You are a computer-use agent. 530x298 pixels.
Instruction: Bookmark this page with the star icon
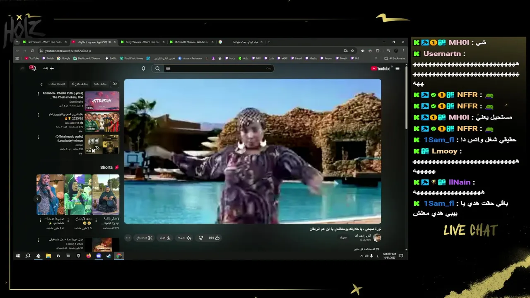(352, 50)
